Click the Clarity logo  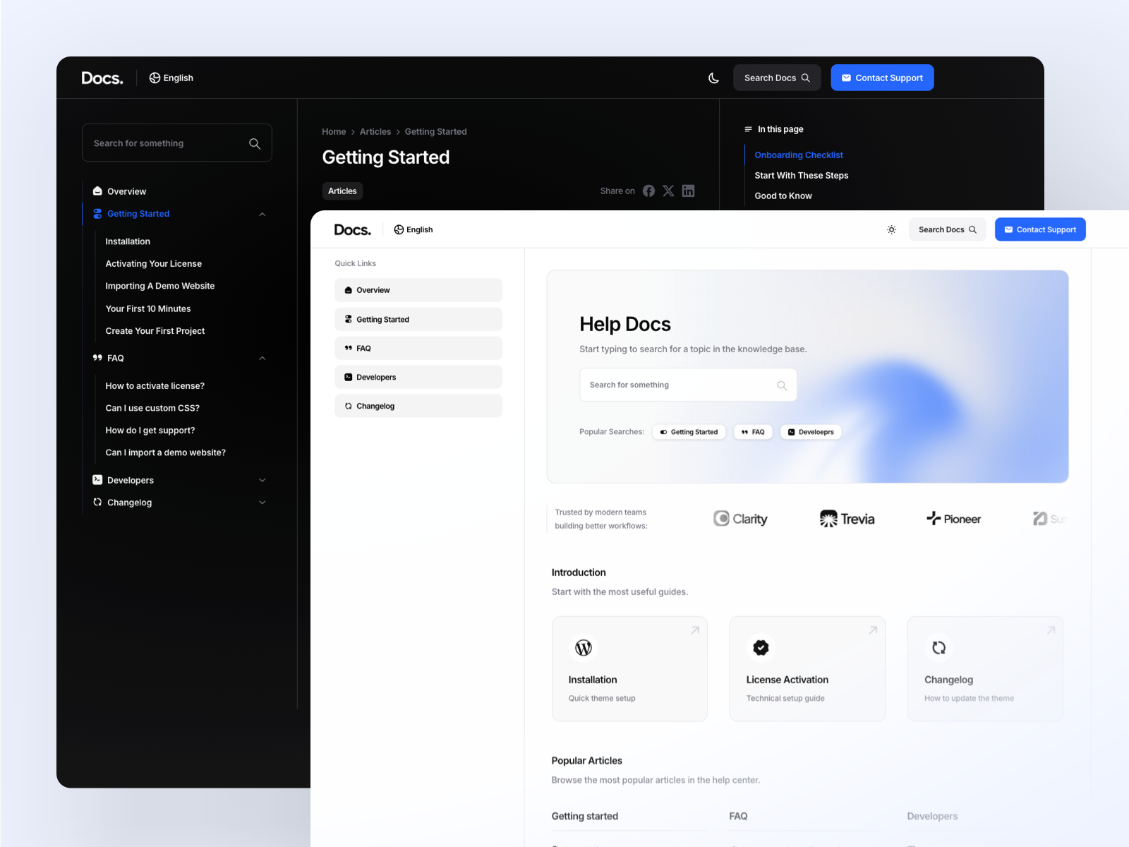[x=740, y=519]
